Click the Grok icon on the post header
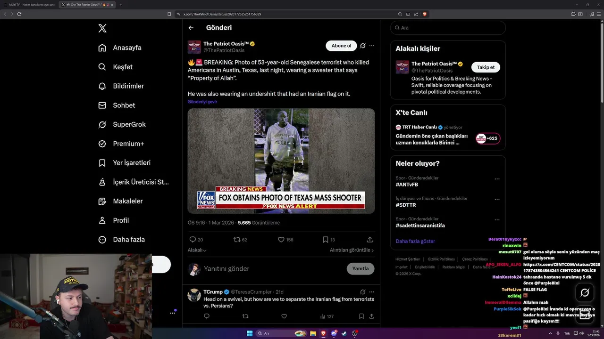Viewport: 604px width, 339px height. point(363,46)
